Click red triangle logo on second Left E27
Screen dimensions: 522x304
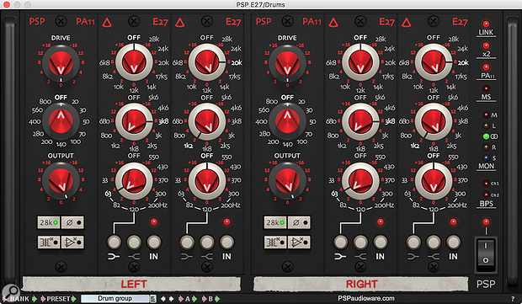(180, 23)
